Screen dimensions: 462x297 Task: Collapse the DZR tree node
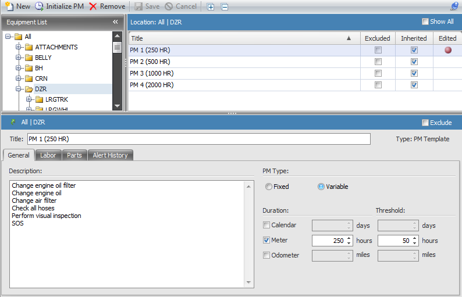[18, 89]
